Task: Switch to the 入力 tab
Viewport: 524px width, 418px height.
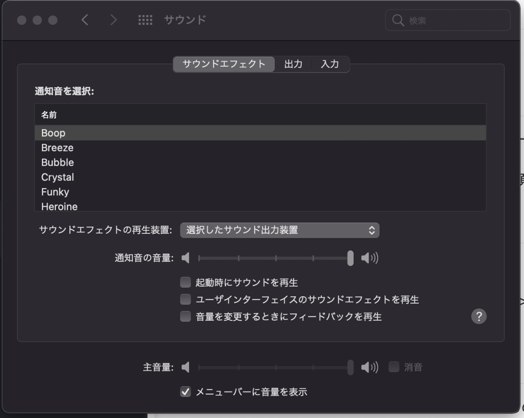Action: (330, 64)
